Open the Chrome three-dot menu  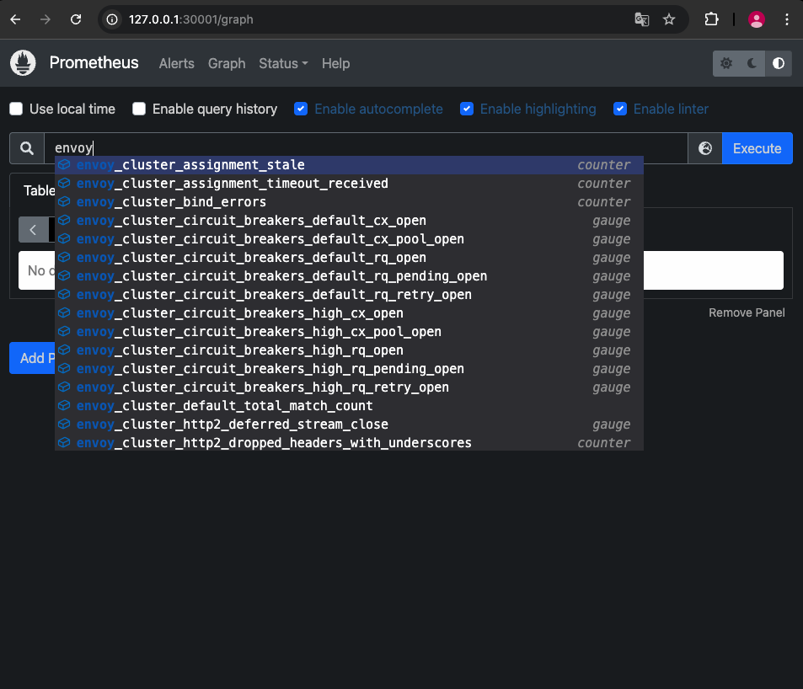pyautogui.click(x=787, y=19)
